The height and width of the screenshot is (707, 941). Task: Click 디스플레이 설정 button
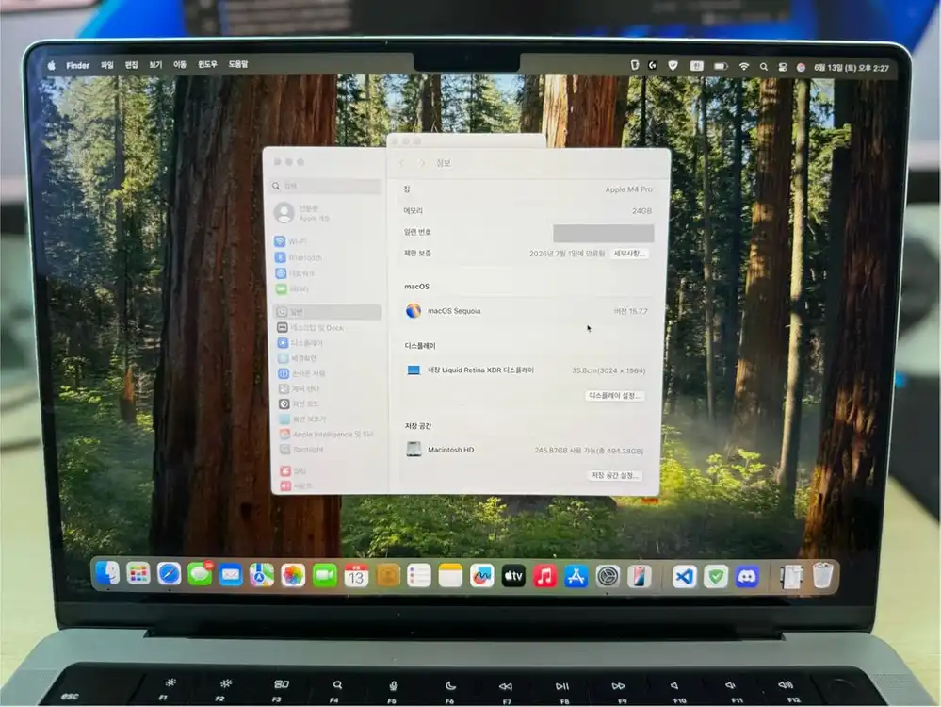614,396
